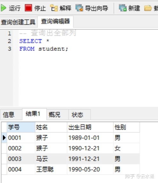The width and height of the screenshot is (158, 183).
Task: Click the 停止 label in the toolbar
Action: [x=40, y=8]
